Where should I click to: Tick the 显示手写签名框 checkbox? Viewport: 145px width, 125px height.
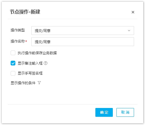point(13,73)
